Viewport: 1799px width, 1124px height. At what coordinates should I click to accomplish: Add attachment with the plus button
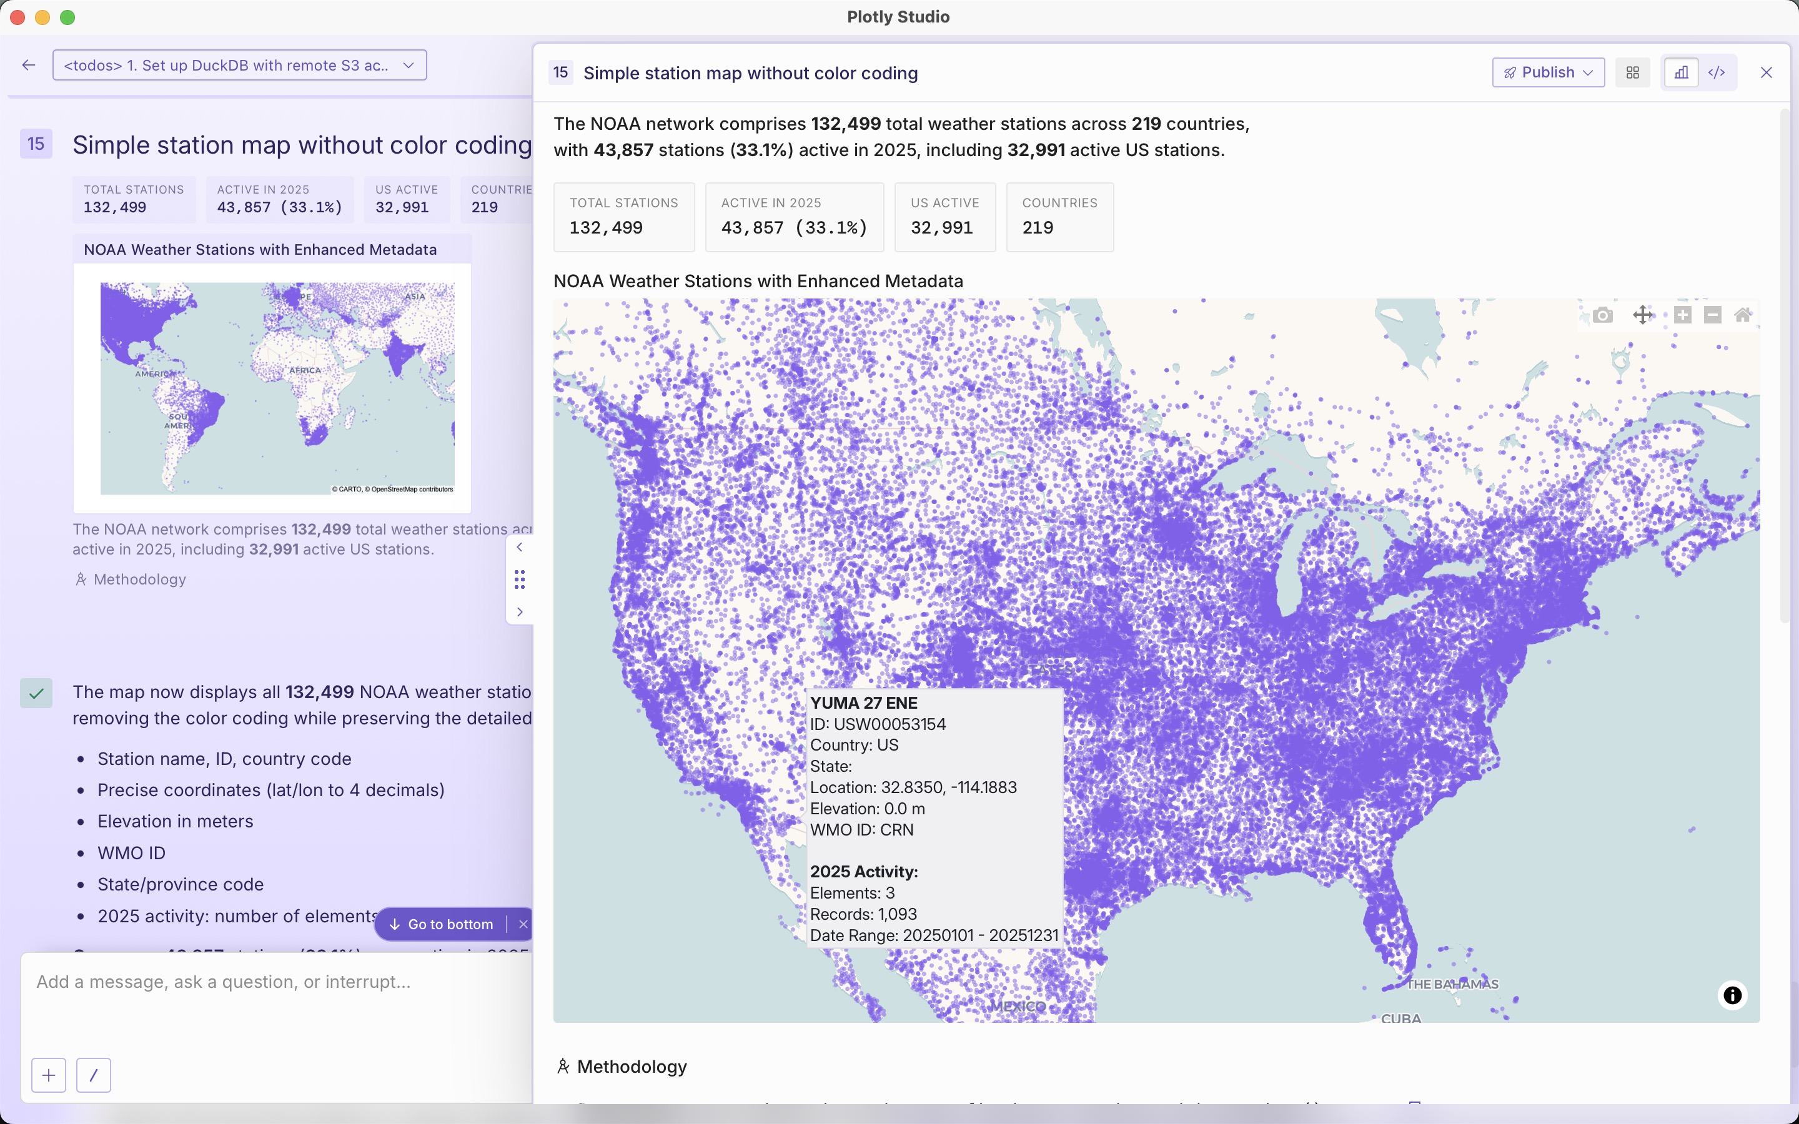tap(49, 1076)
